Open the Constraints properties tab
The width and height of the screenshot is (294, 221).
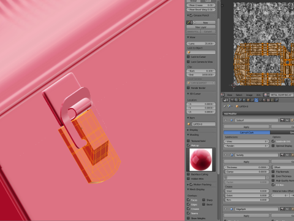[252, 100]
